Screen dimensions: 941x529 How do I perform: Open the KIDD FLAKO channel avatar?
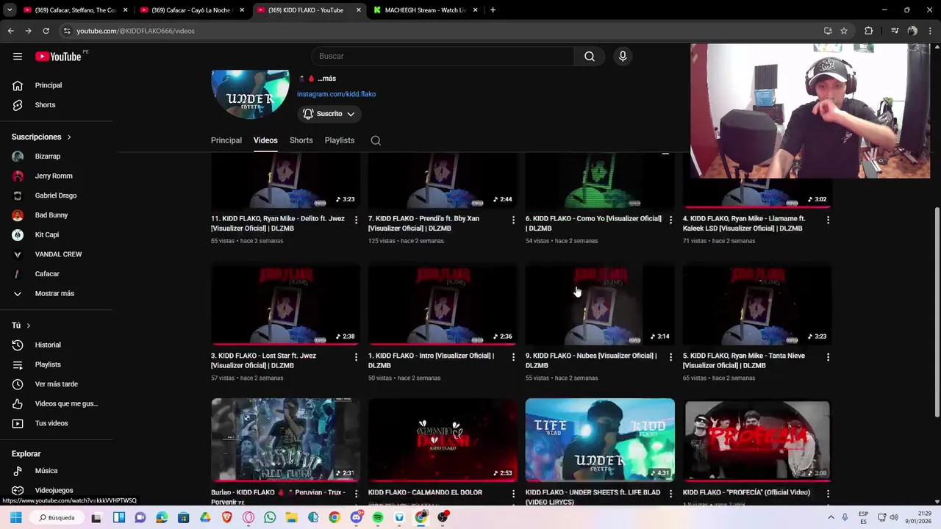coord(251,94)
